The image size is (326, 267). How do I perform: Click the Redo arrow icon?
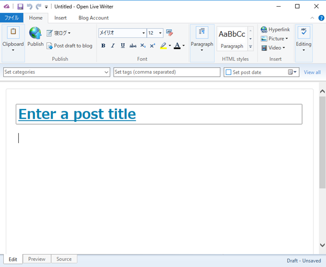[38, 7]
